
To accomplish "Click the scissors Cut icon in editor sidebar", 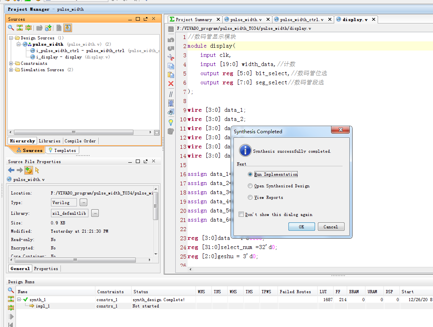I will tap(171, 56).
